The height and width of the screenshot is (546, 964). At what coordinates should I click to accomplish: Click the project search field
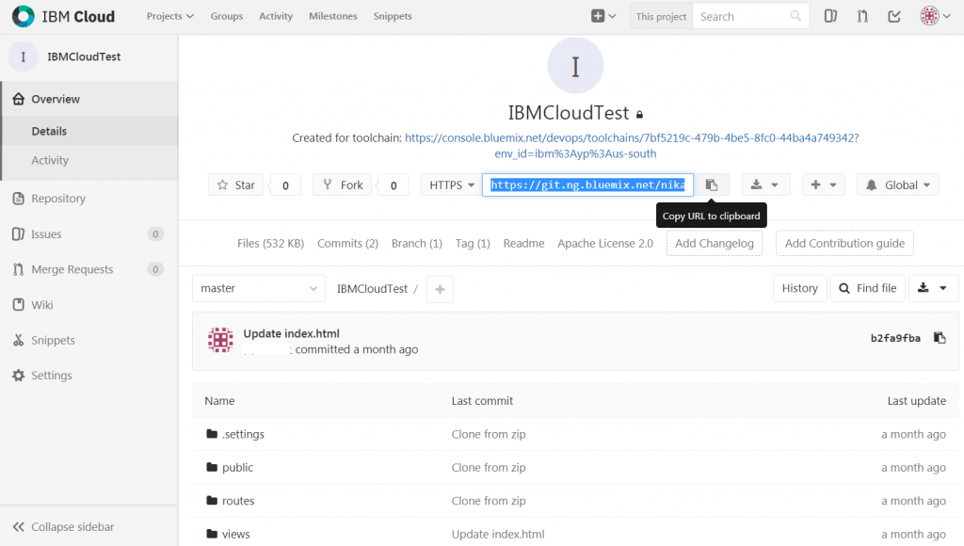748,16
